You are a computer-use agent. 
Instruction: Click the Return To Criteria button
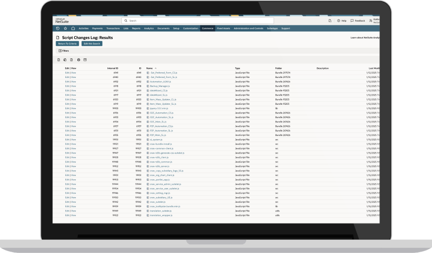click(67, 44)
